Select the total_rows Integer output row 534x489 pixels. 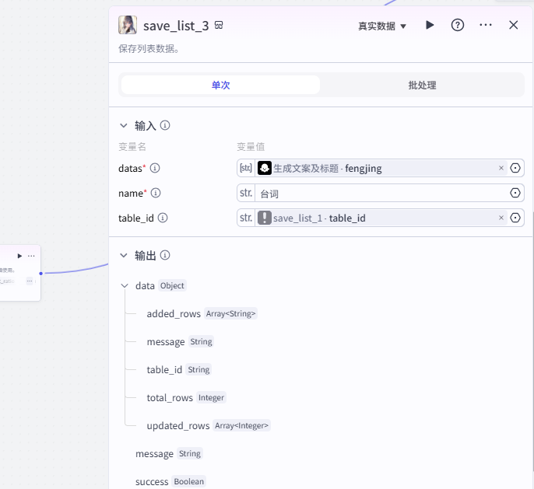click(x=186, y=397)
